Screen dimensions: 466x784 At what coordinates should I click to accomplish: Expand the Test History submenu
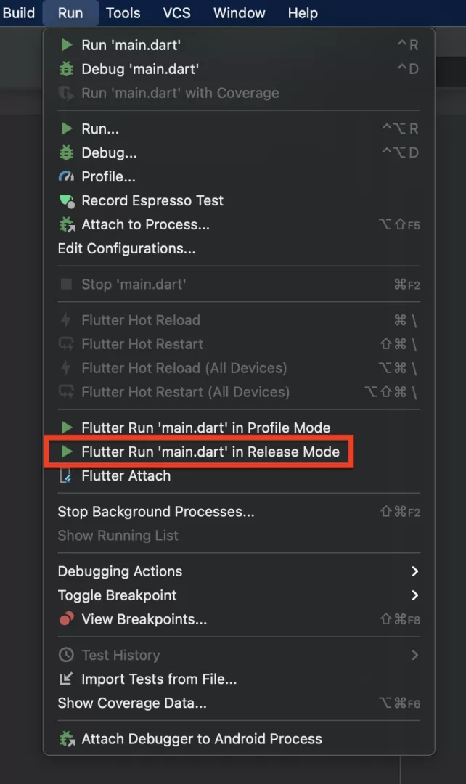click(414, 655)
